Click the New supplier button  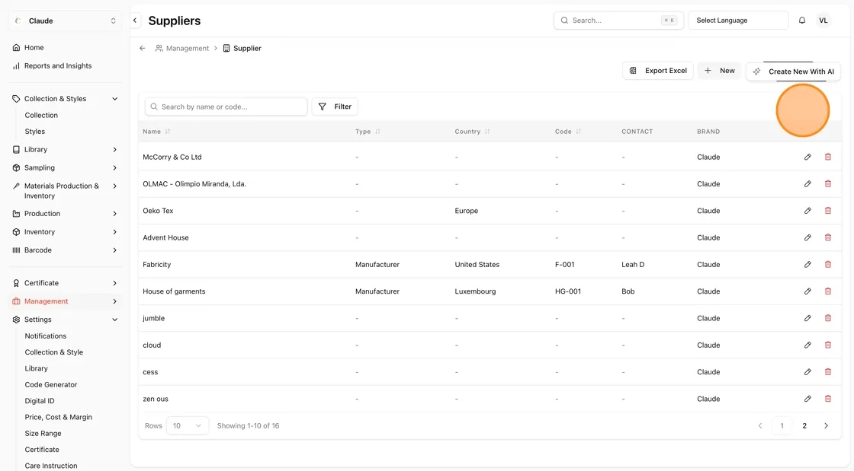pos(720,71)
